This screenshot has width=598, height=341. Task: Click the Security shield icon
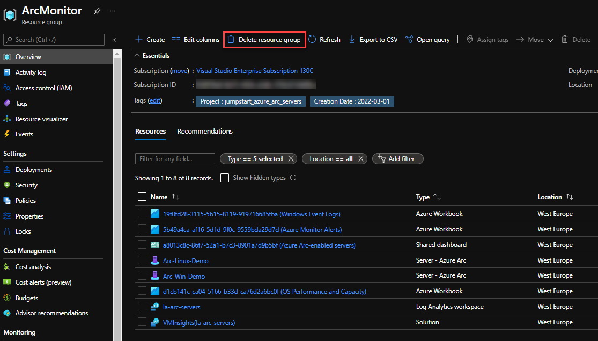[x=7, y=185]
